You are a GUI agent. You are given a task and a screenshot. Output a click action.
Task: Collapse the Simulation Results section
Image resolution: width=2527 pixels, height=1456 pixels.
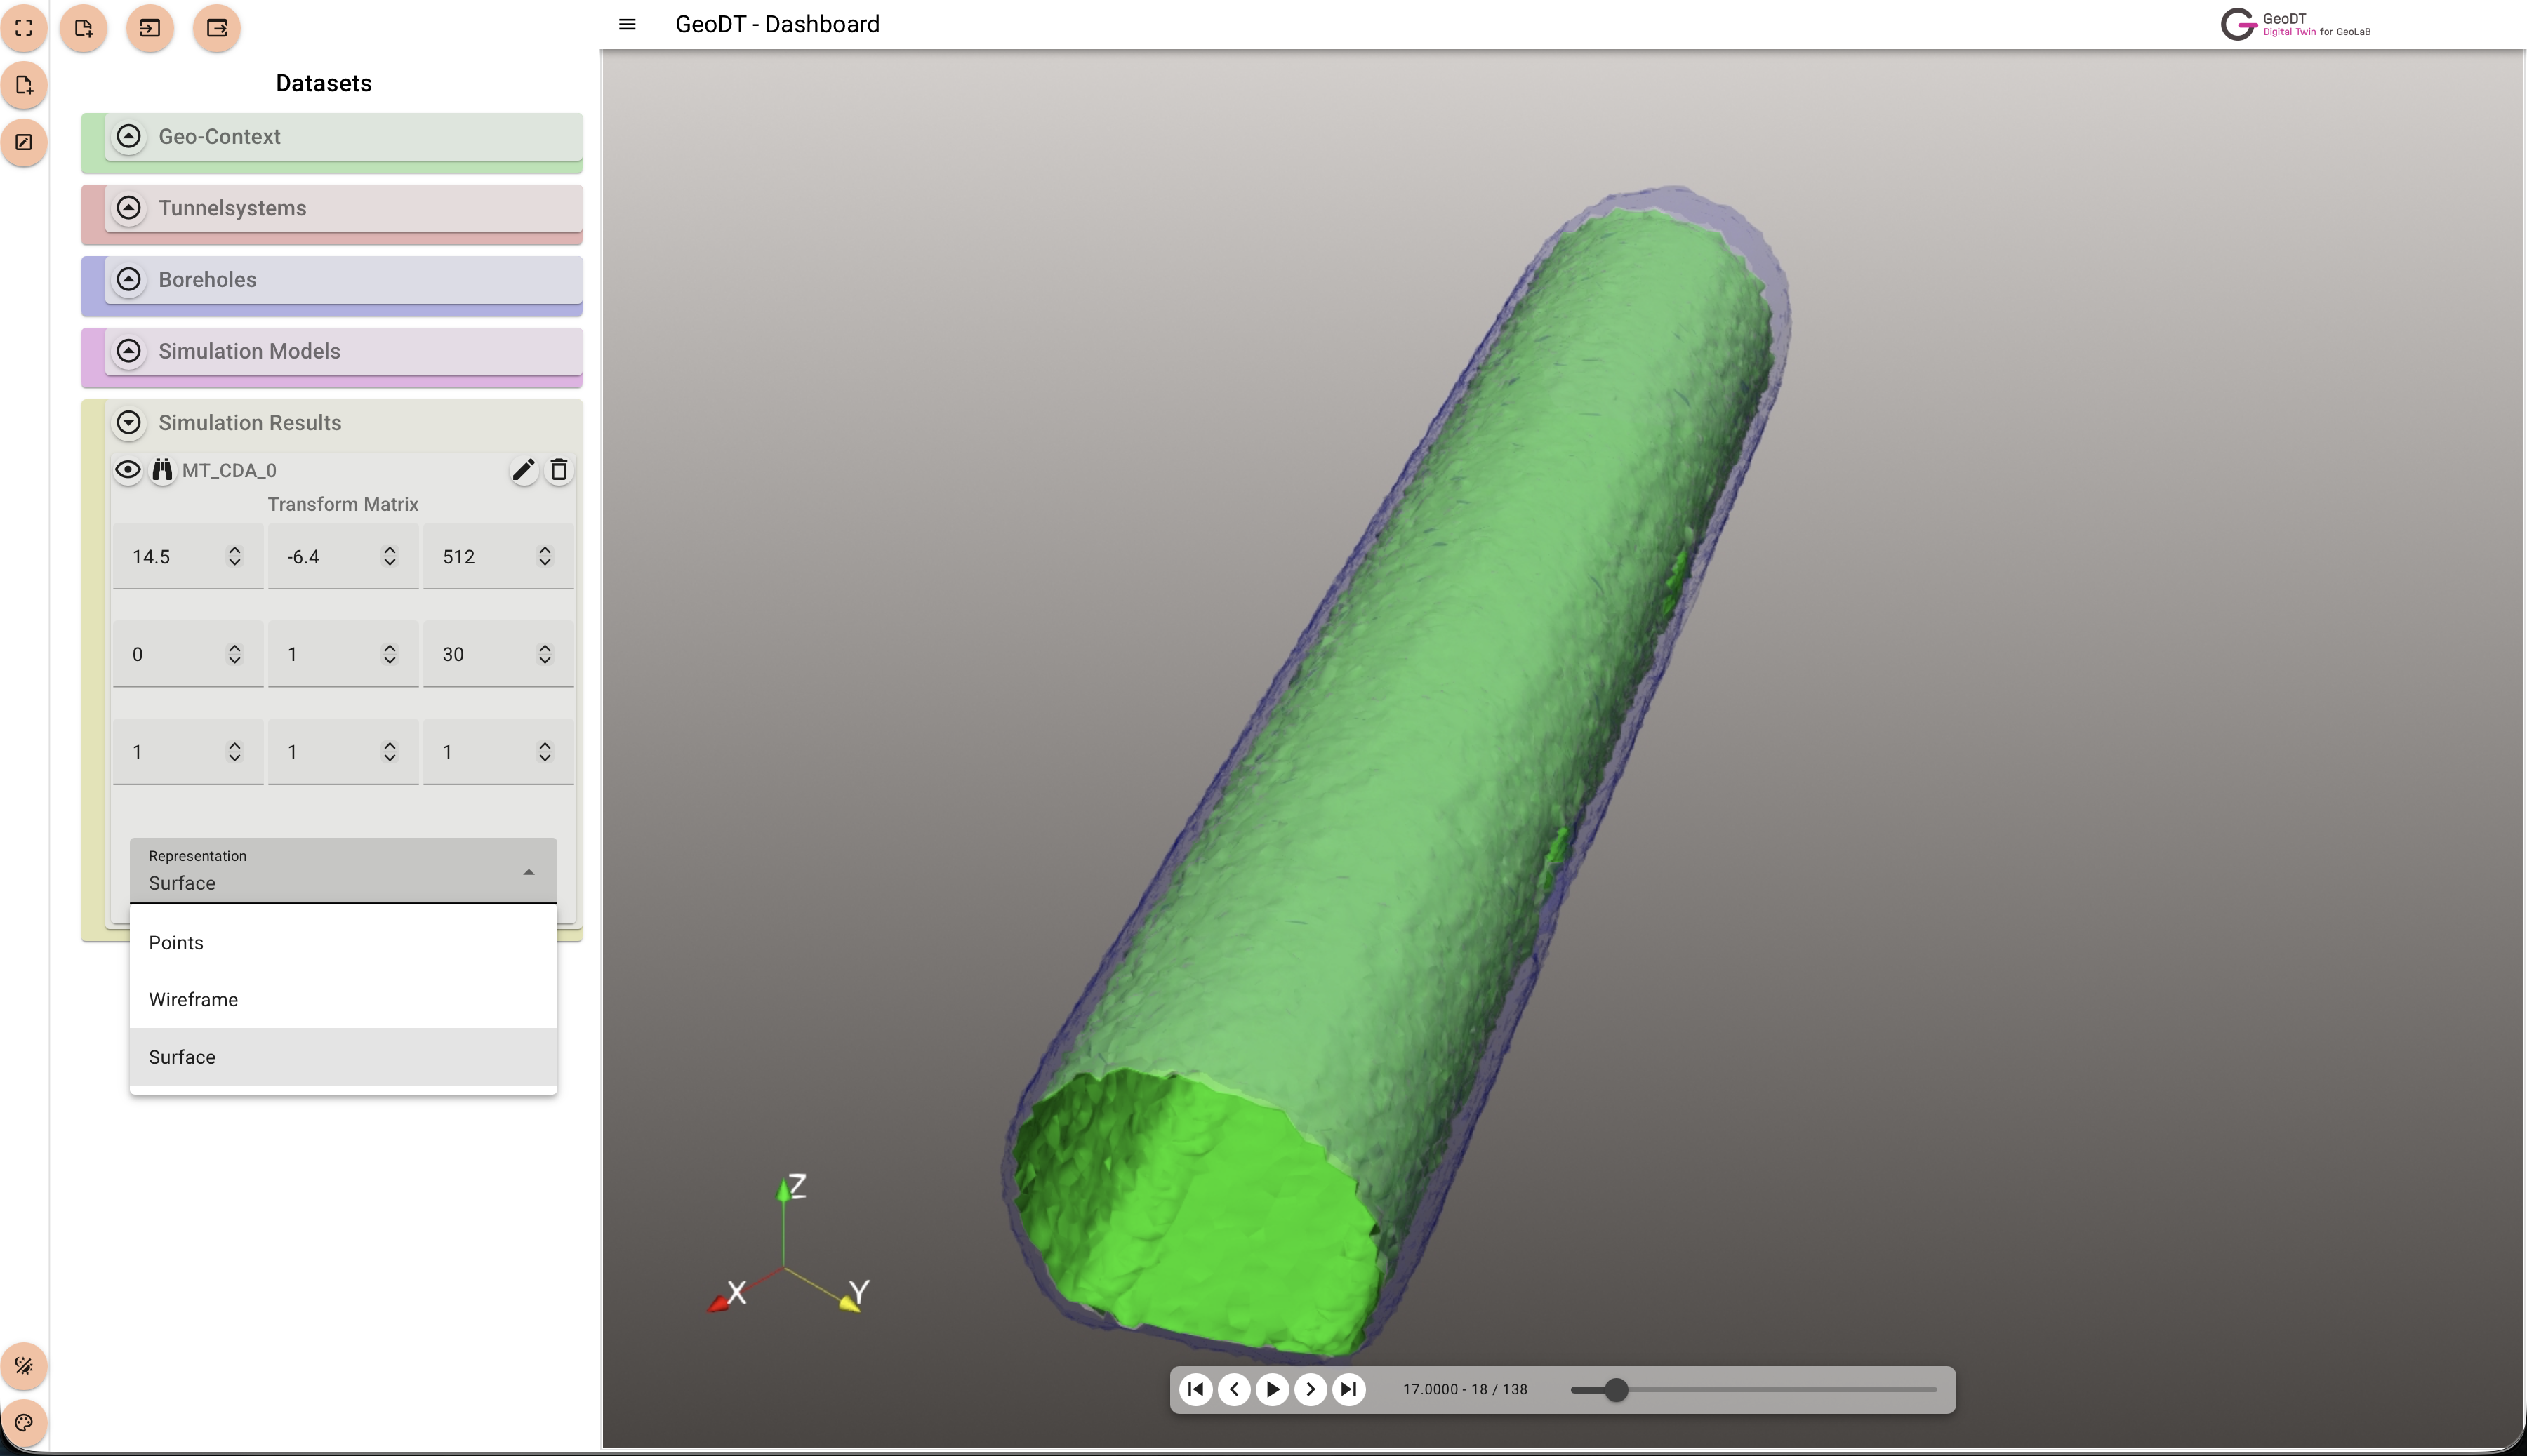coord(128,422)
